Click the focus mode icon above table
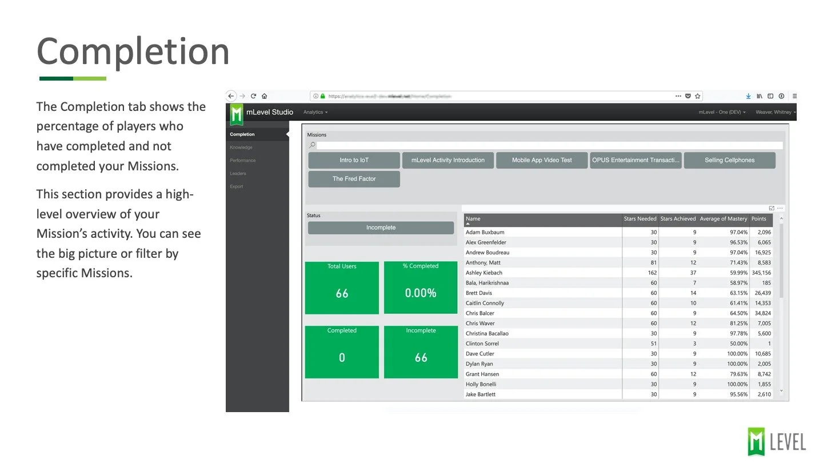The width and height of the screenshot is (823, 463). 772,208
